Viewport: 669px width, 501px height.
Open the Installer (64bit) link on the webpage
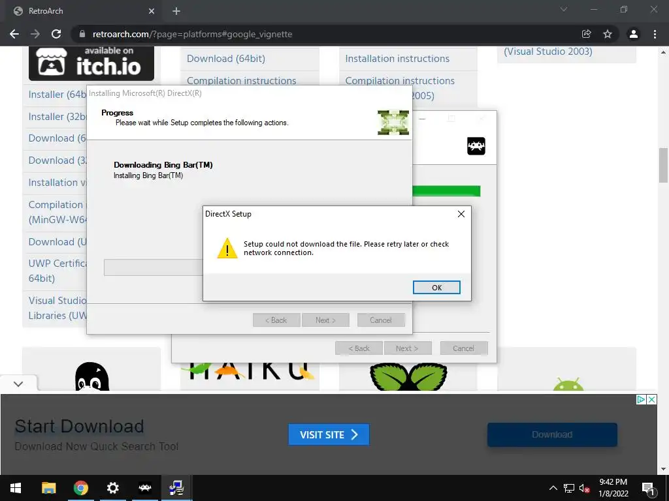57,94
